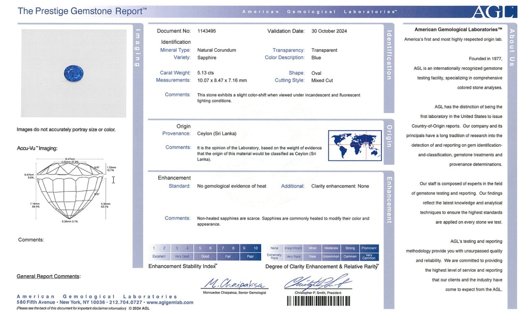Click the Excellent cell in the stability index
Viewport: 532px width, 320px height.
click(x=159, y=257)
